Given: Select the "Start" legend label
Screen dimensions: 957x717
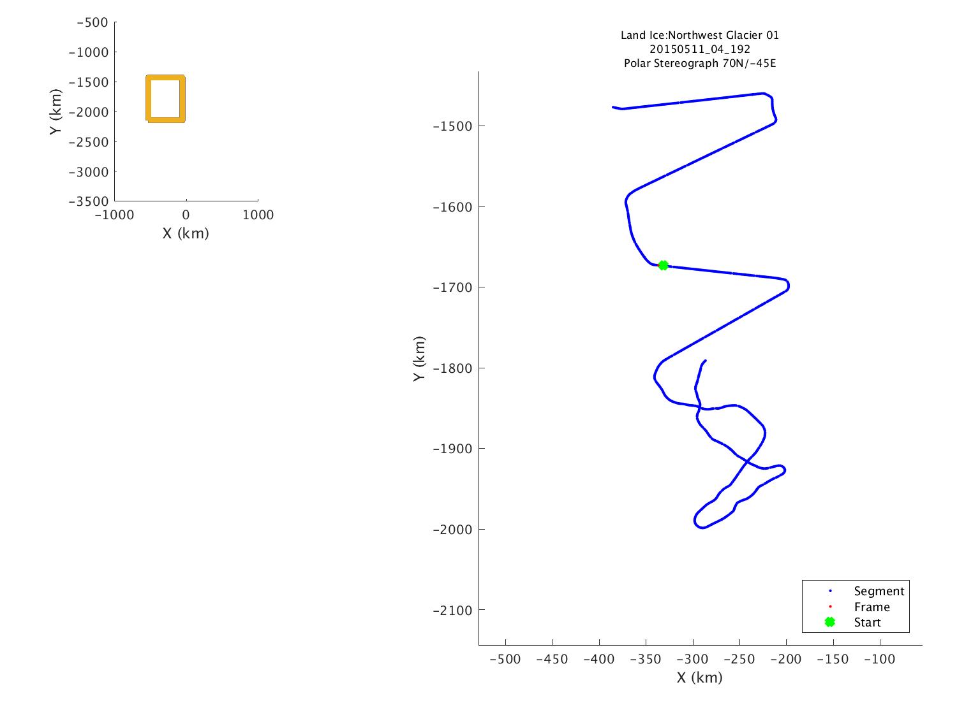Looking at the screenshot, I should click(x=867, y=622).
